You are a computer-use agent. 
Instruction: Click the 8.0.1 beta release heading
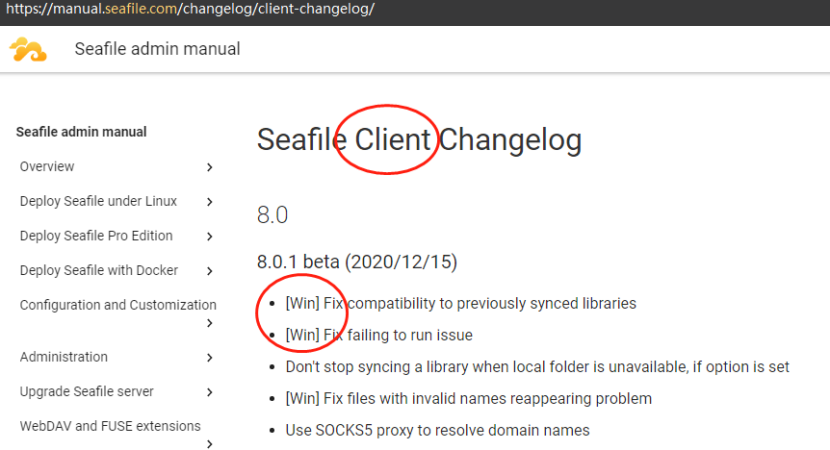point(357,262)
